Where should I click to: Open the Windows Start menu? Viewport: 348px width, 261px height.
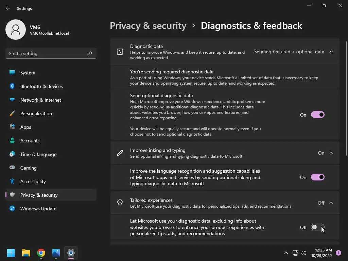click(11, 253)
